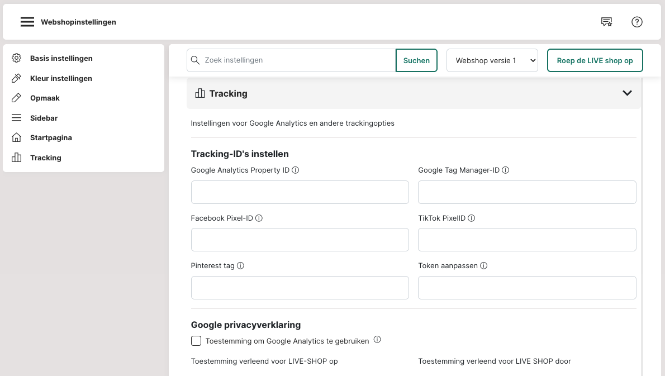Viewport: 665px width, 376px height.
Task: Open Startpagina settings
Action: pyautogui.click(x=51, y=137)
